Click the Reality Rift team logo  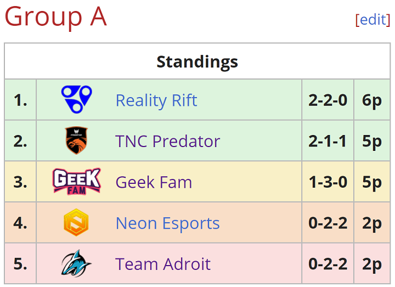pyautogui.click(x=77, y=99)
